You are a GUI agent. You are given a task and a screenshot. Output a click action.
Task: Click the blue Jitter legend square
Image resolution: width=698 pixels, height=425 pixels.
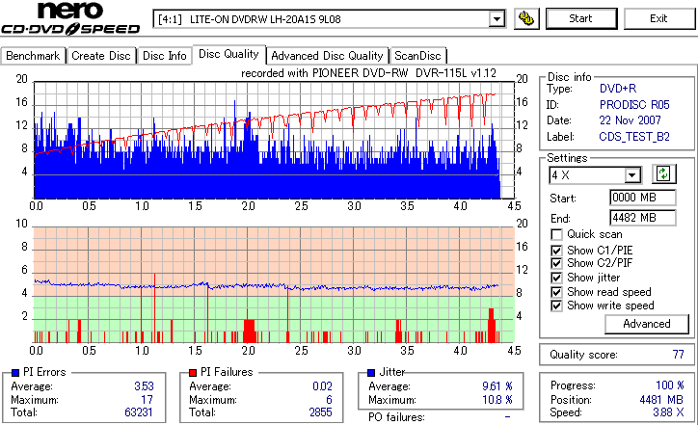[x=371, y=373]
